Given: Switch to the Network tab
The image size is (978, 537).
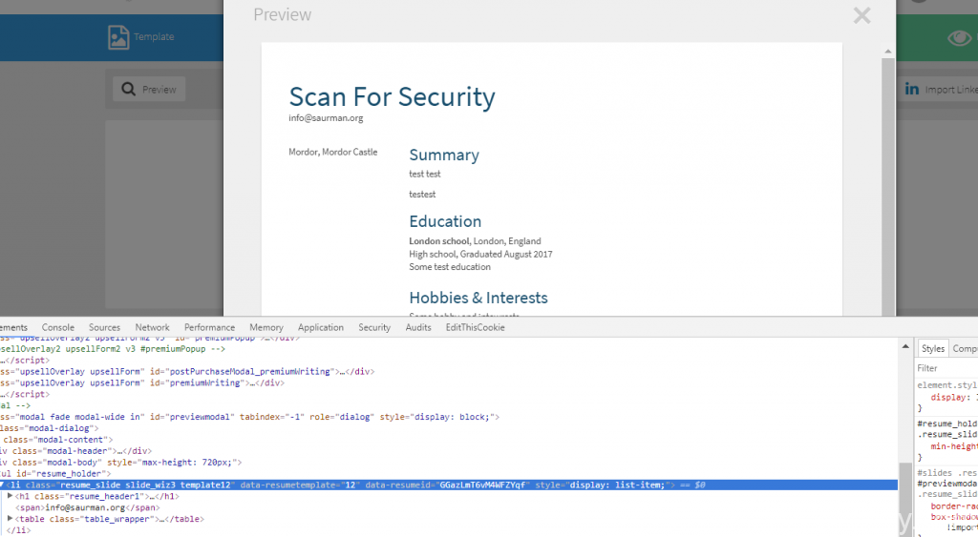Looking at the screenshot, I should pyautogui.click(x=152, y=327).
